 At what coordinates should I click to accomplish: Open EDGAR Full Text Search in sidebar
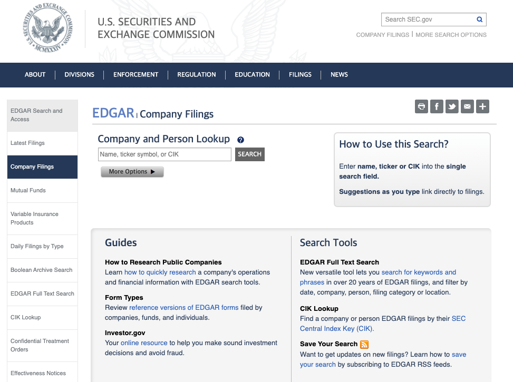tap(43, 293)
